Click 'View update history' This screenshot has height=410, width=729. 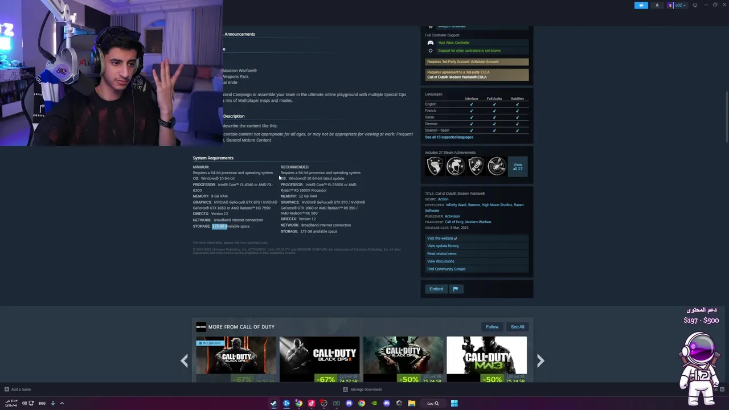pos(443,246)
